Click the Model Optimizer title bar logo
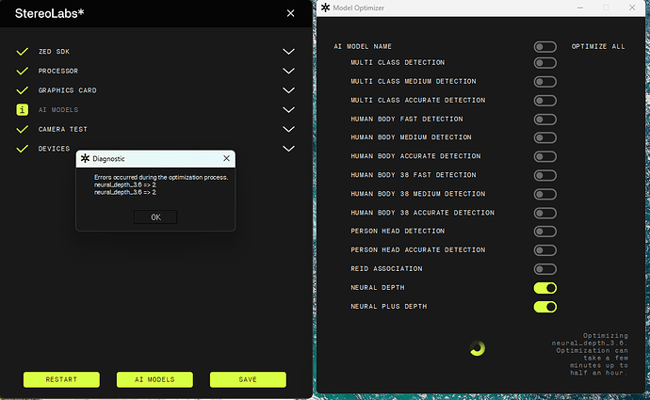The width and height of the screenshot is (650, 400). [326, 8]
